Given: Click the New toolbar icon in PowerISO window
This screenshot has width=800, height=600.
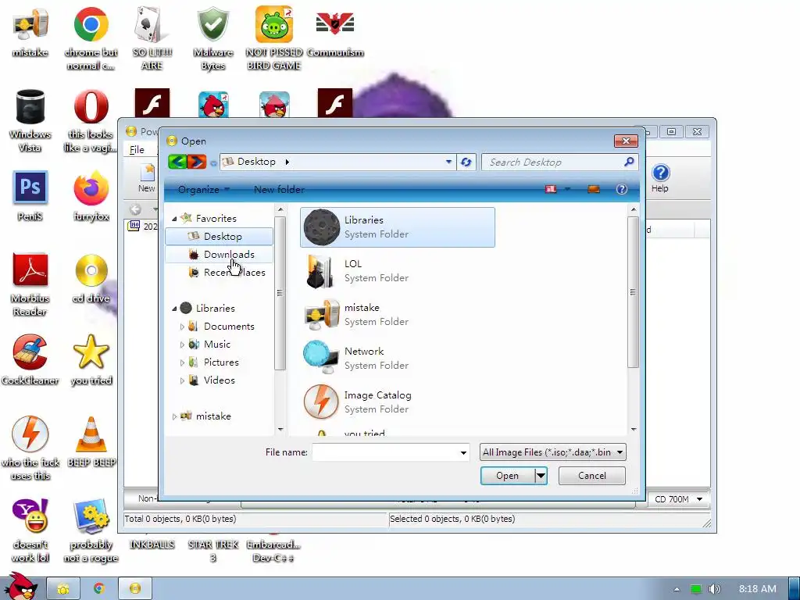Looking at the screenshot, I should [146, 178].
